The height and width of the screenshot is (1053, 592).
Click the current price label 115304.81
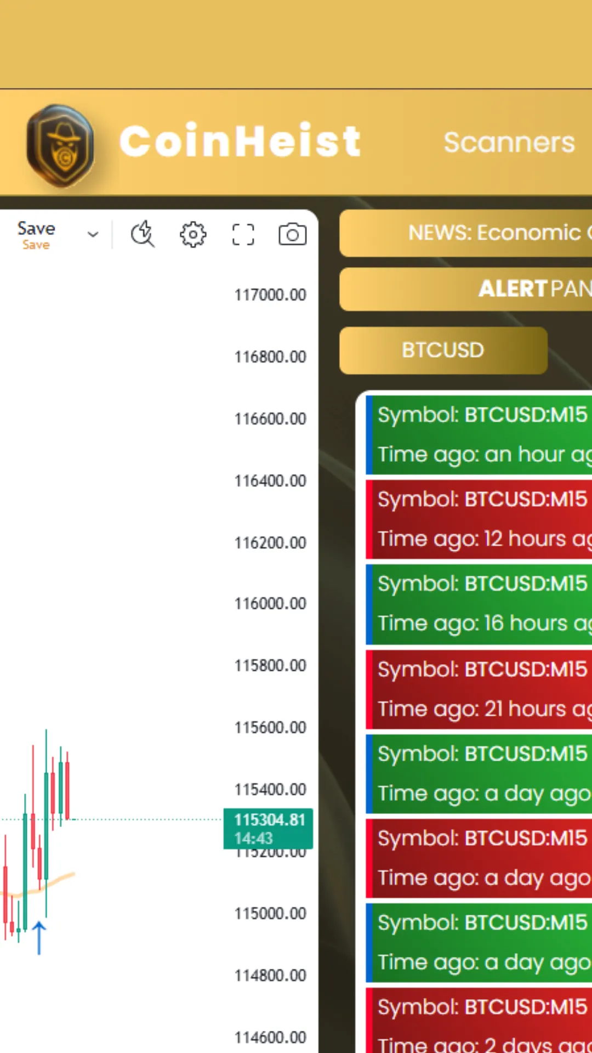pyautogui.click(x=269, y=829)
